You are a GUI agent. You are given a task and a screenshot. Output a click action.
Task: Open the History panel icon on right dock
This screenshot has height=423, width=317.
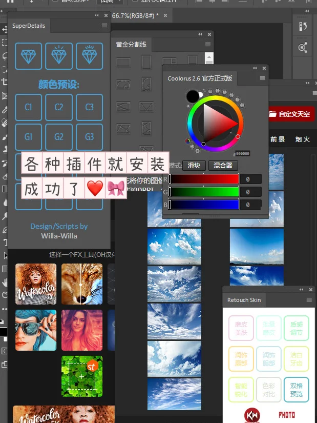(303, 27)
